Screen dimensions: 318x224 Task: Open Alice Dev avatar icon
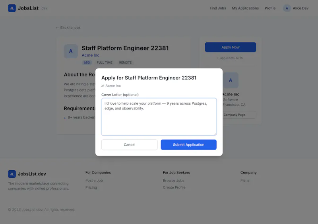(x=287, y=8)
